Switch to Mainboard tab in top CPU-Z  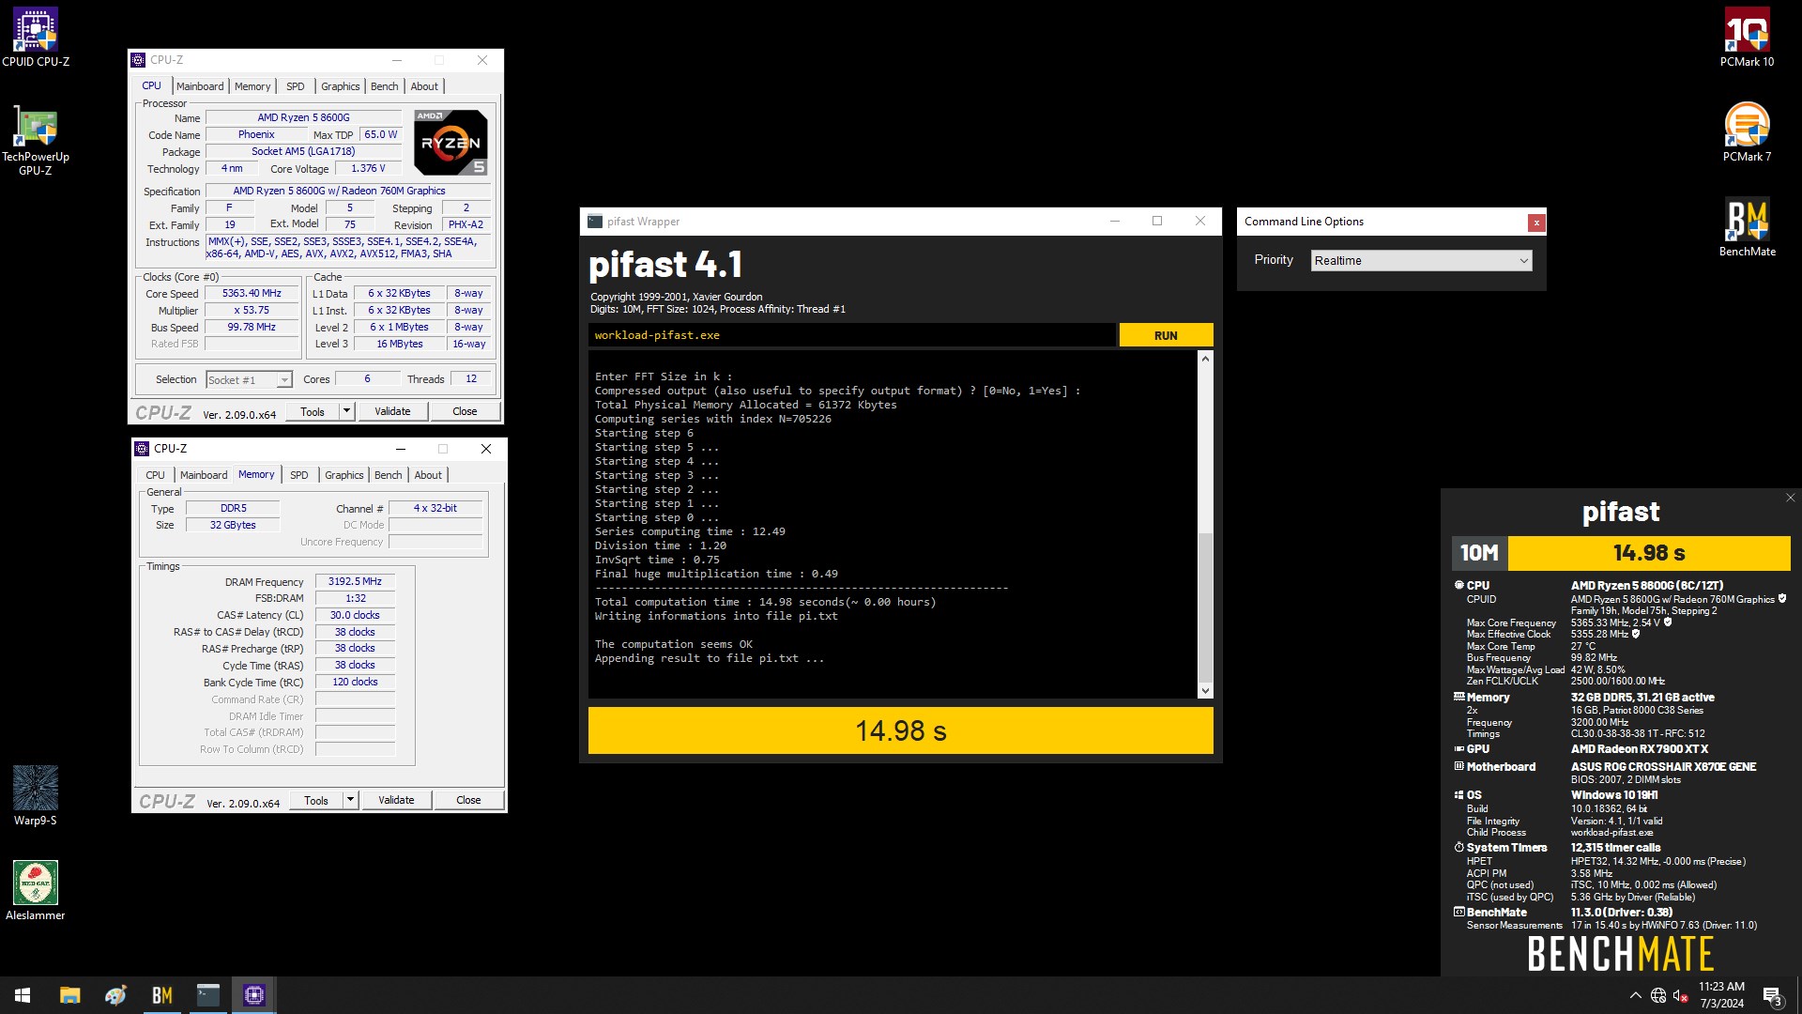tap(200, 86)
